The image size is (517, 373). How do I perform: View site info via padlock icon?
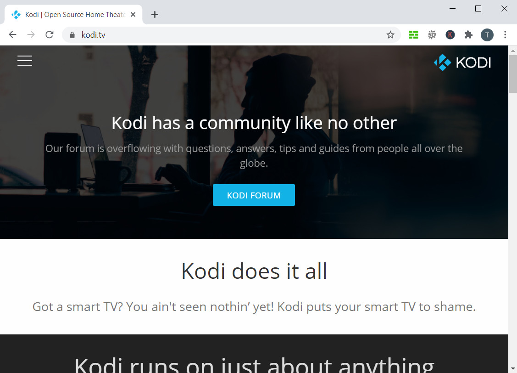[x=72, y=35]
